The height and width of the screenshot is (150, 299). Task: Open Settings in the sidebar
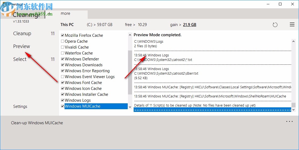(20, 107)
